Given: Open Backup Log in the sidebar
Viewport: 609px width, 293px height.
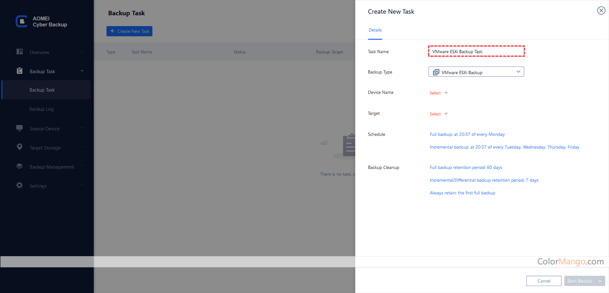Looking at the screenshot, I should (41, 109).
